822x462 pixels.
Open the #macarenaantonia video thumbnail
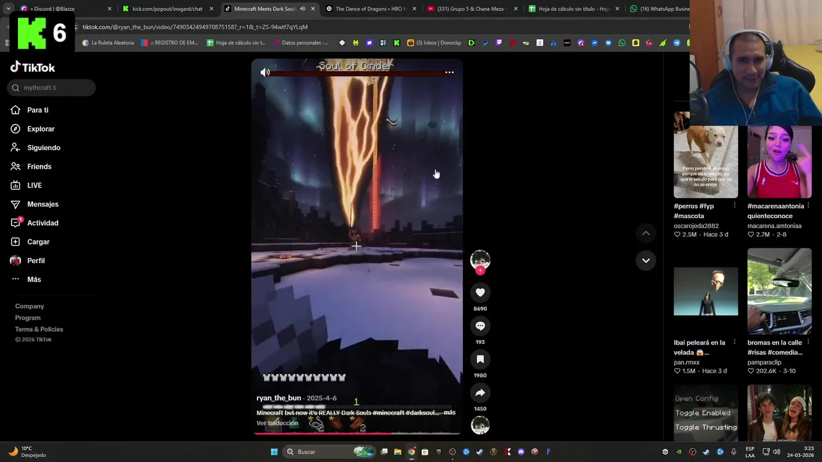(x=779, y=162)
